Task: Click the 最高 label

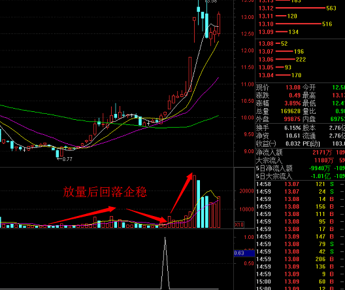Action: [309, 96]
